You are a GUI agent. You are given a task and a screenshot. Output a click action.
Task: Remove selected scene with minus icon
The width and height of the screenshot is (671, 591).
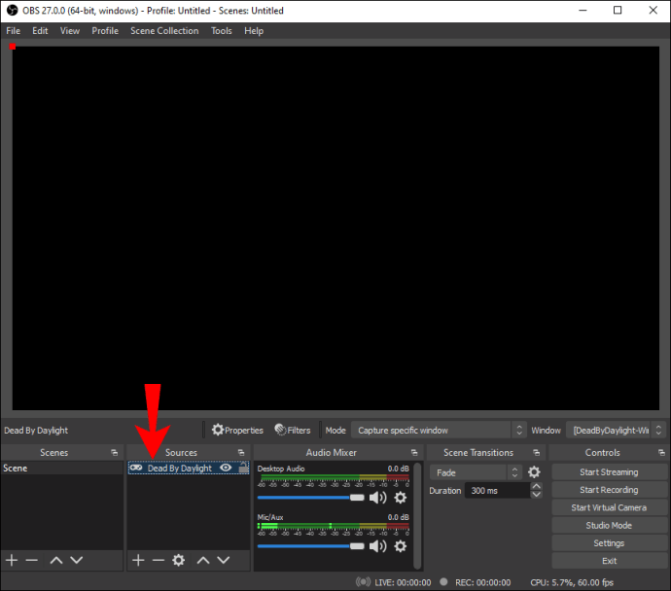(x=32, y=560)
